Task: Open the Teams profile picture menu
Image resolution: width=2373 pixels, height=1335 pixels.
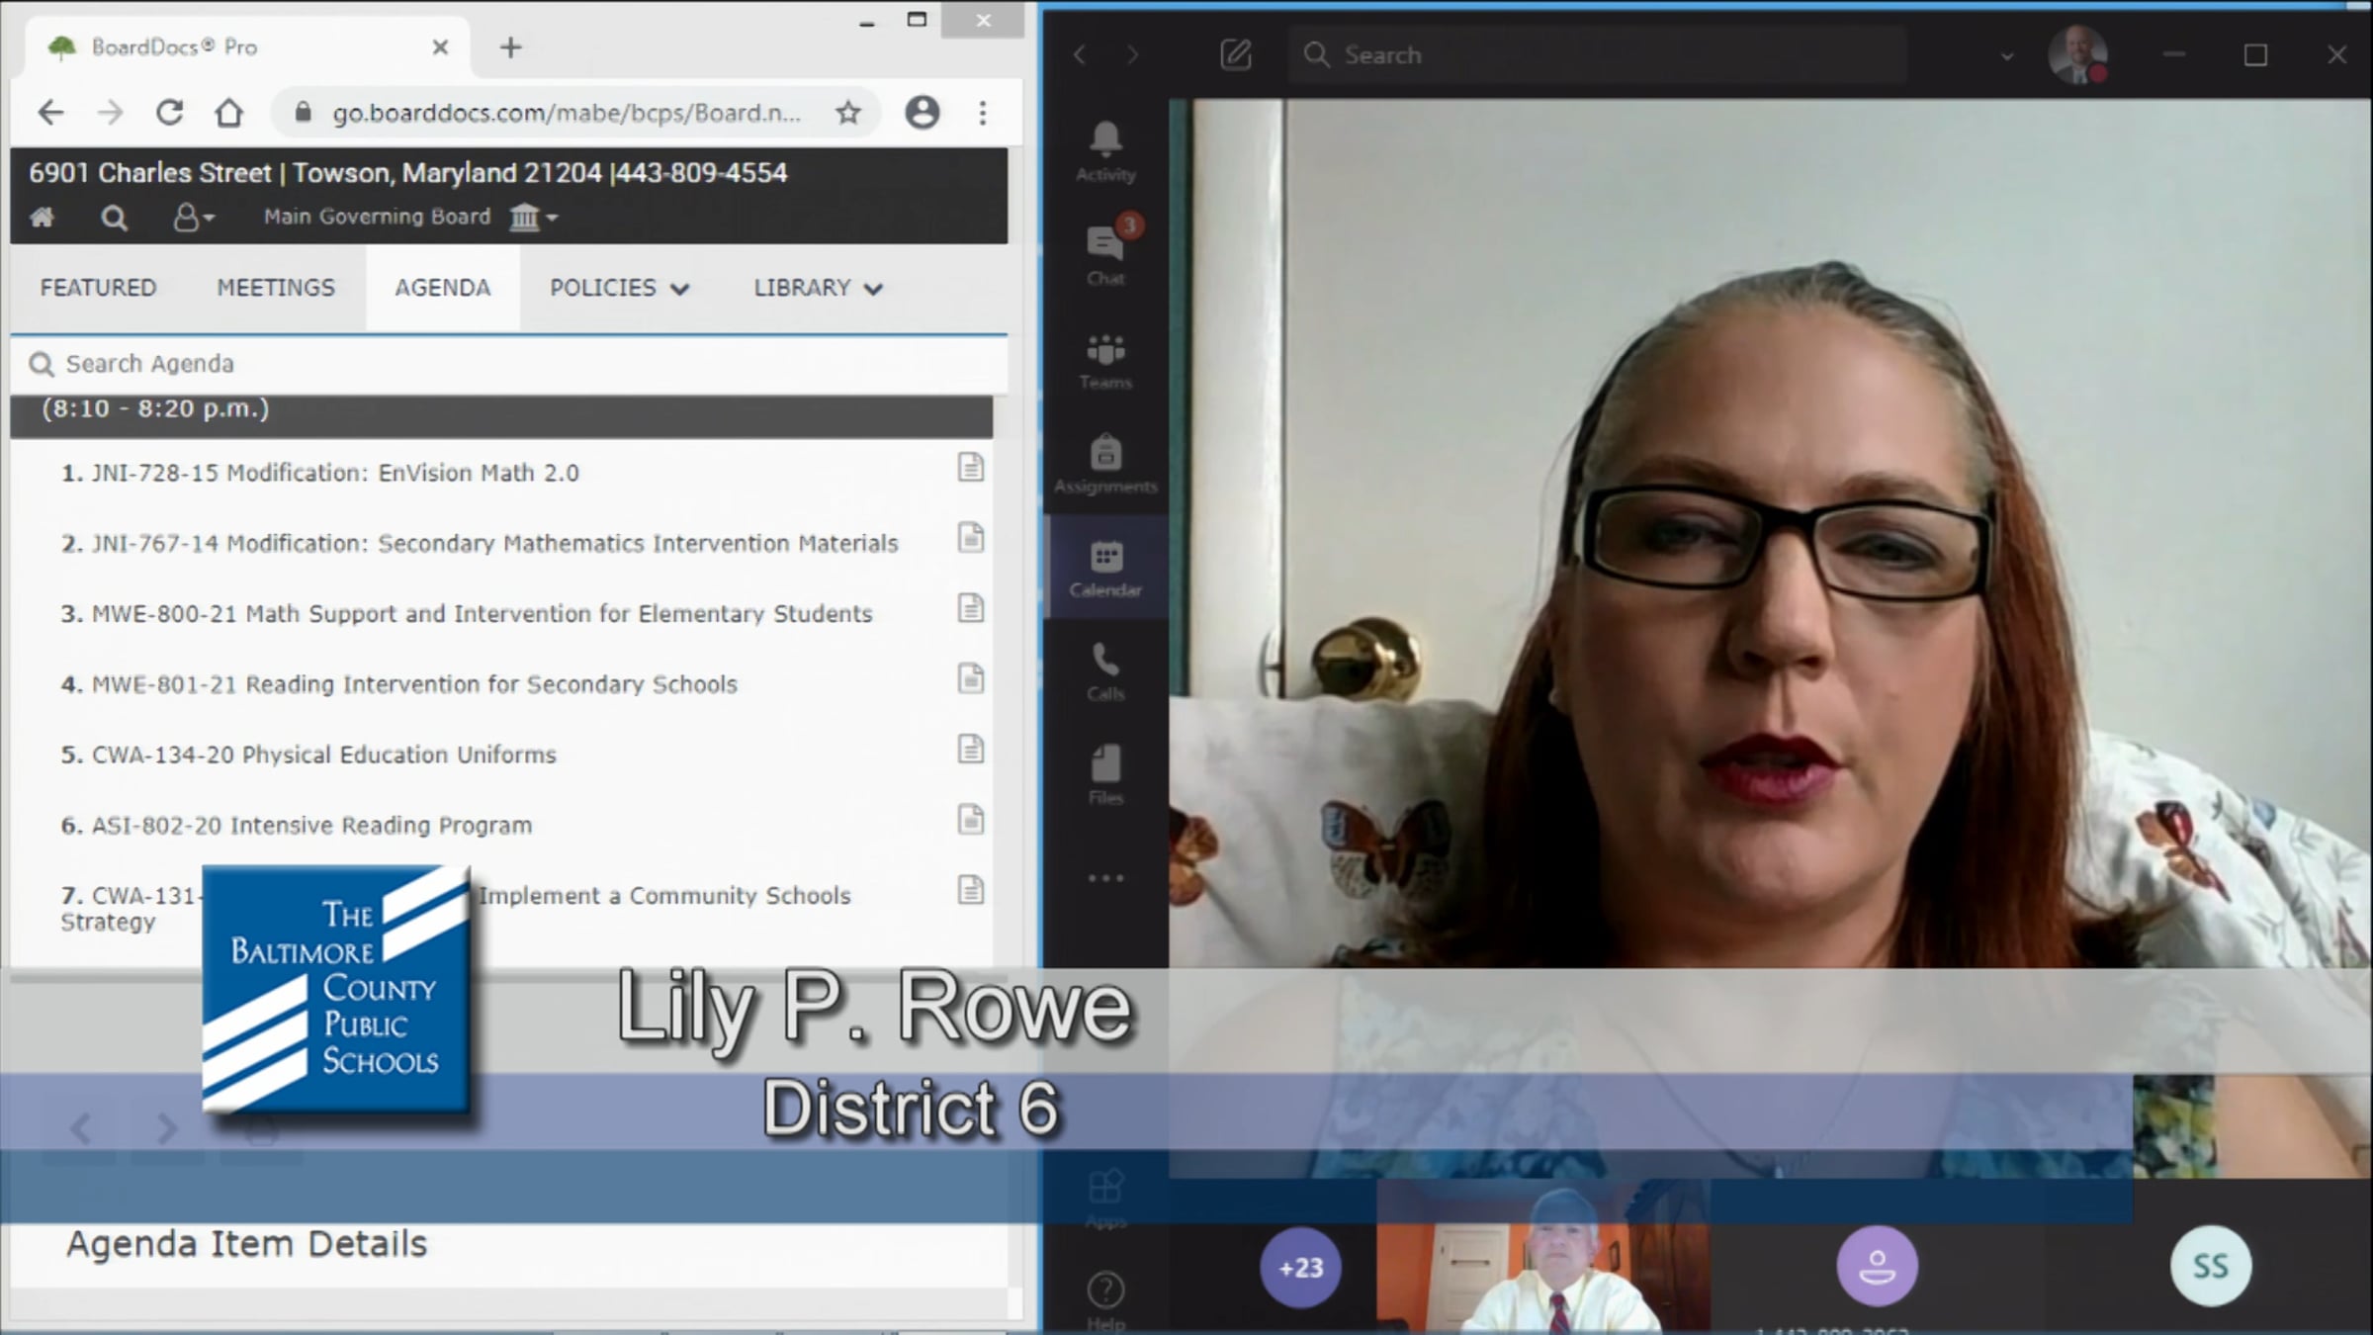Action: [2077, 54]
